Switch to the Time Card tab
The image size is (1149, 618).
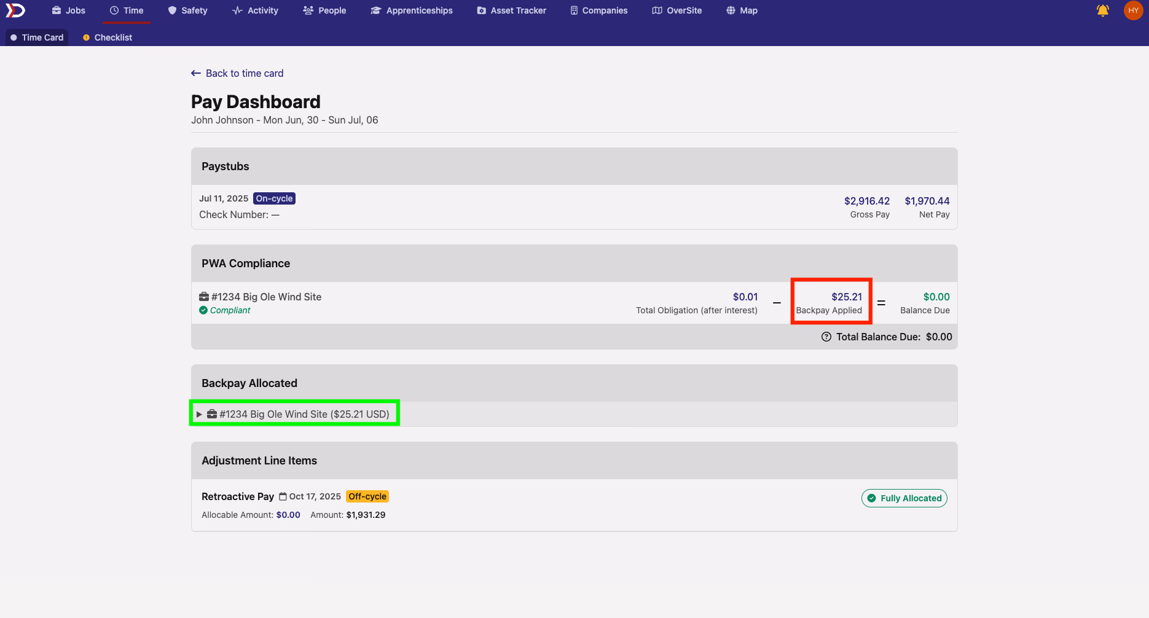click(37, 37)
